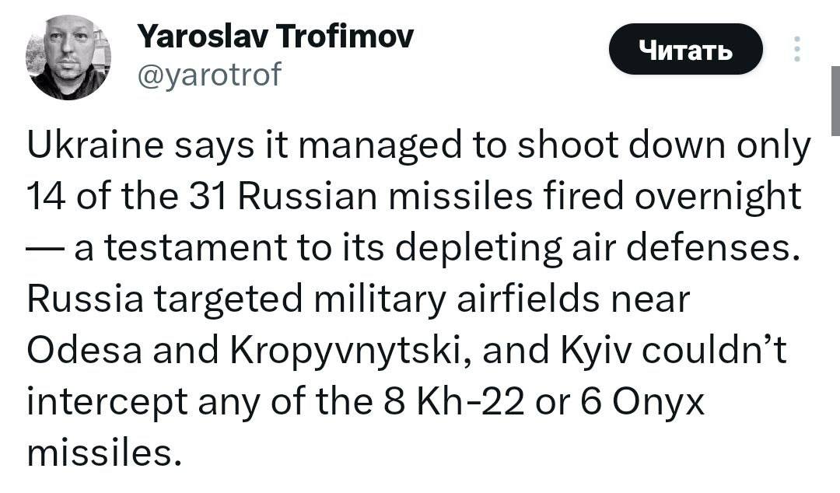Screen dimensions: 840x493
Task: Click the Yaroslav Trofimov display name
Action: pyautogui.click(x=275, y=36)
